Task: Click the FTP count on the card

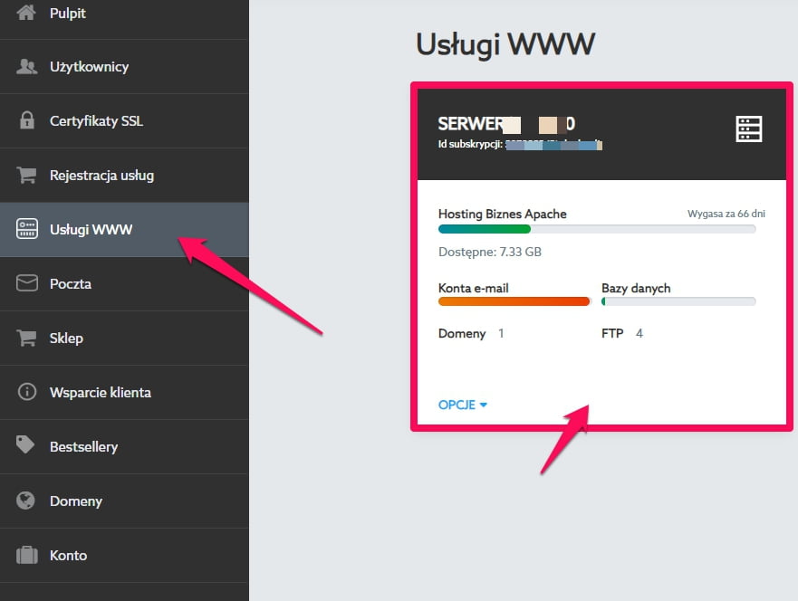Action: [x=639, y=334]
